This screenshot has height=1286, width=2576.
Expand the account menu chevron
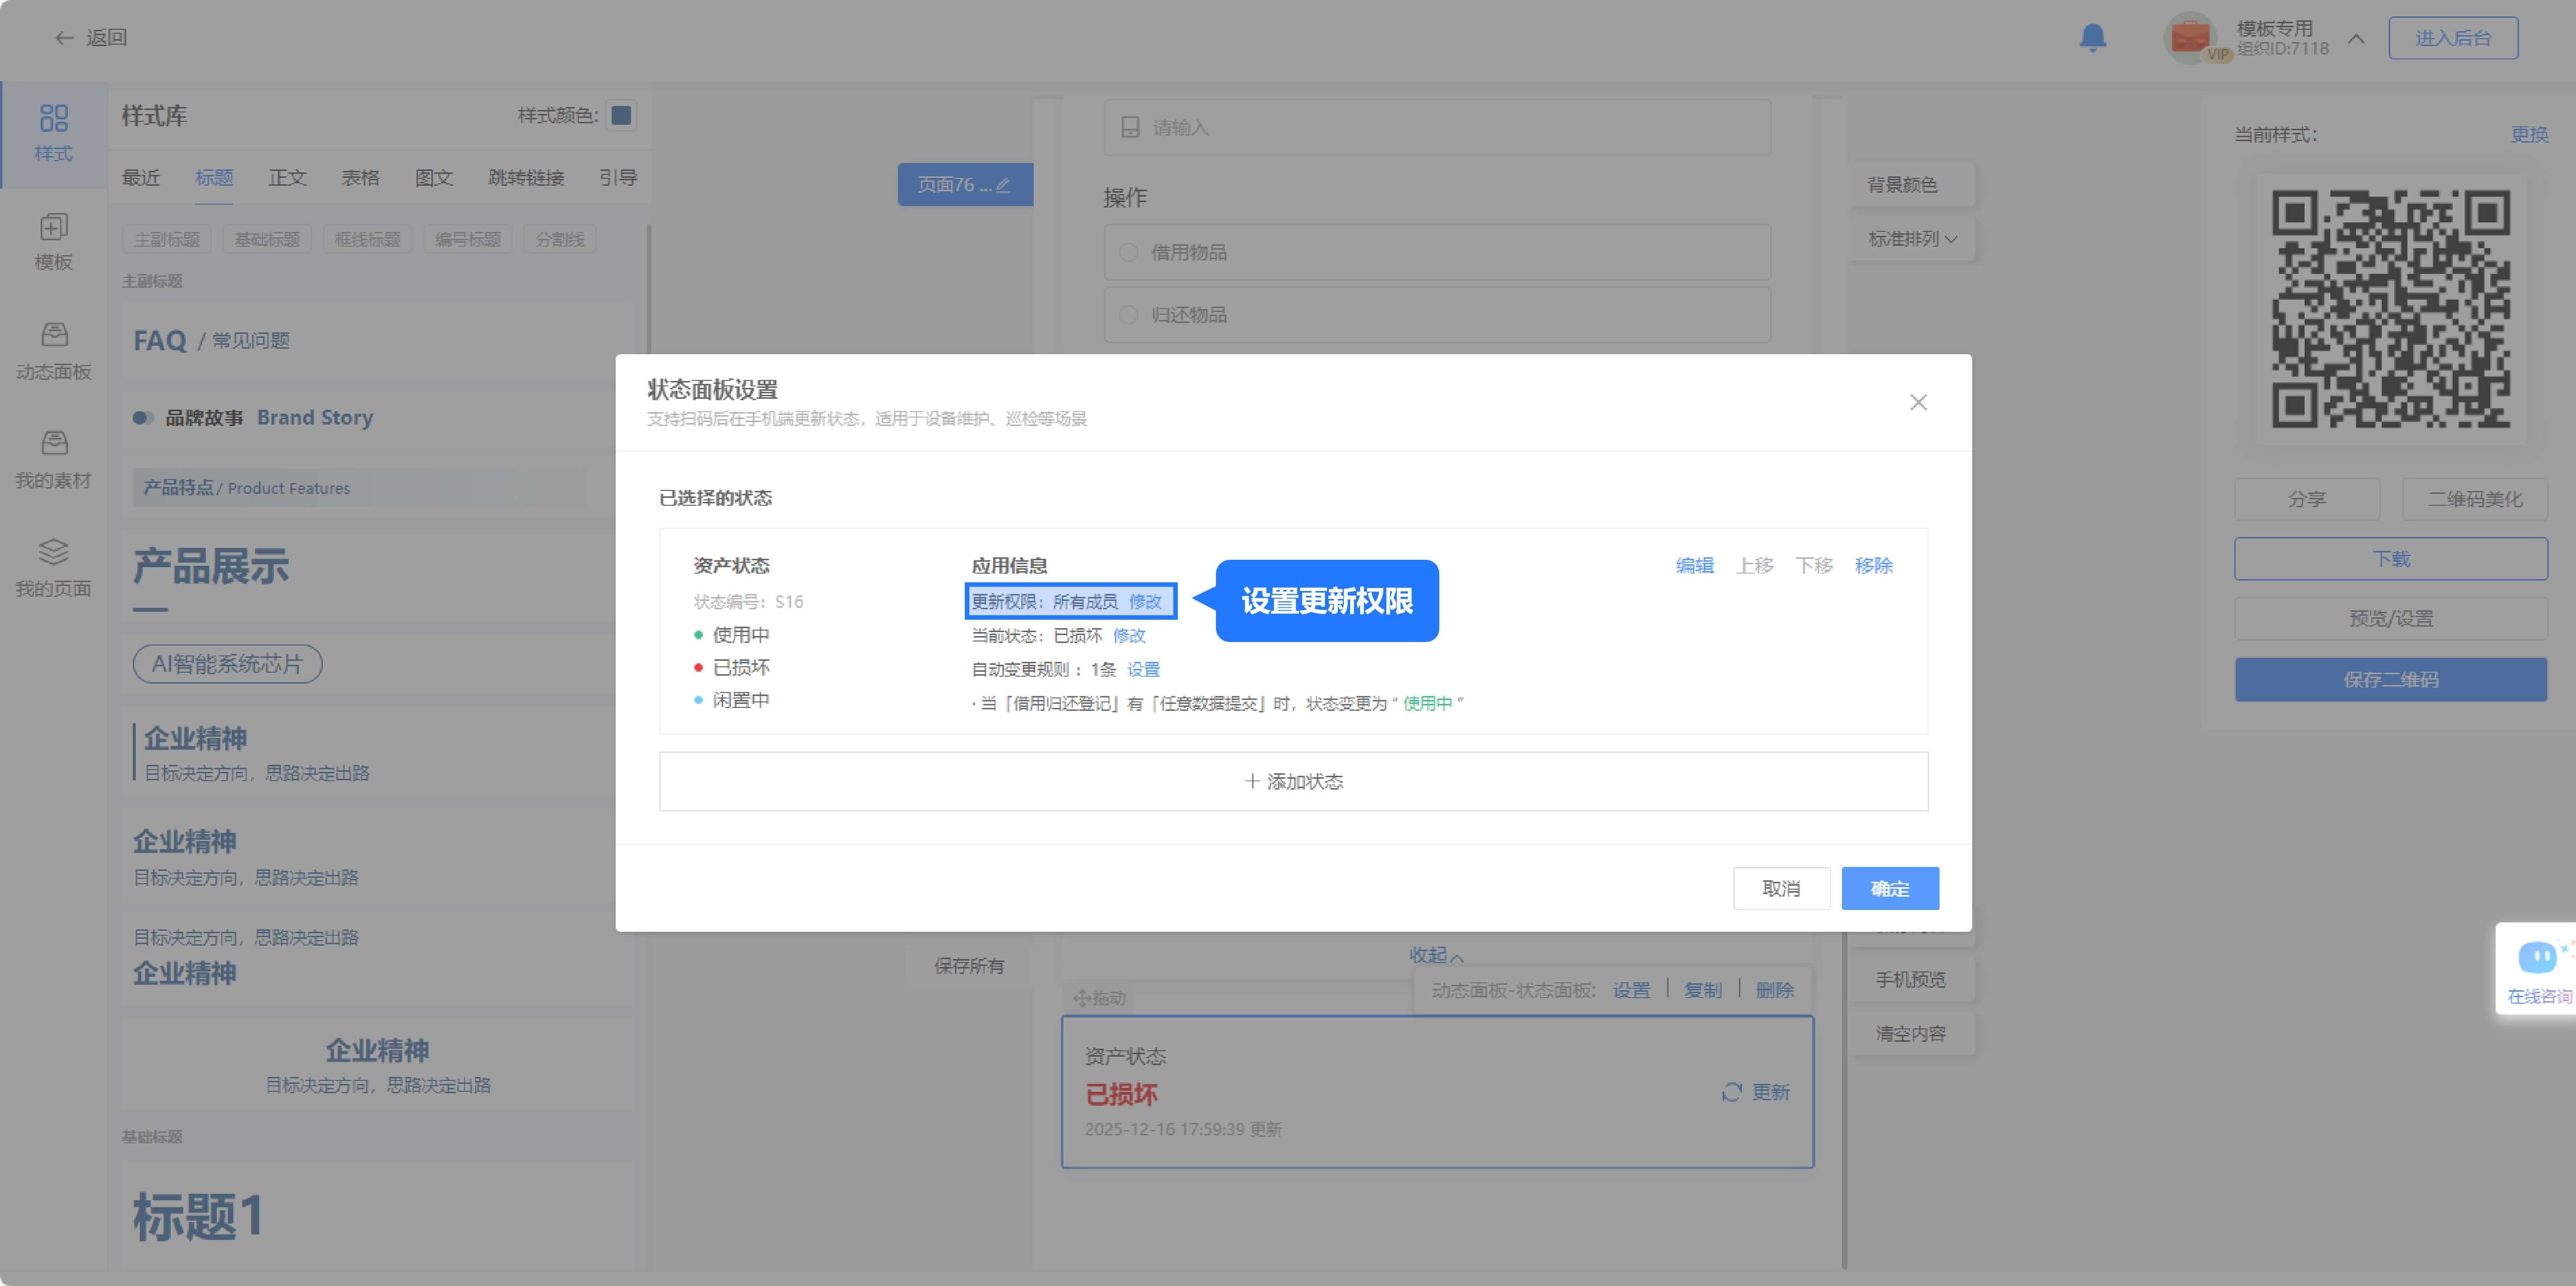coord(2356,39)
